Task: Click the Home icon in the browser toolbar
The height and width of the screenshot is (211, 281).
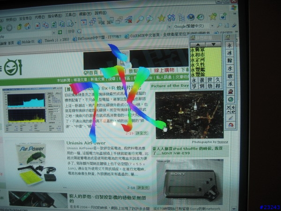Action: [28, 26]
